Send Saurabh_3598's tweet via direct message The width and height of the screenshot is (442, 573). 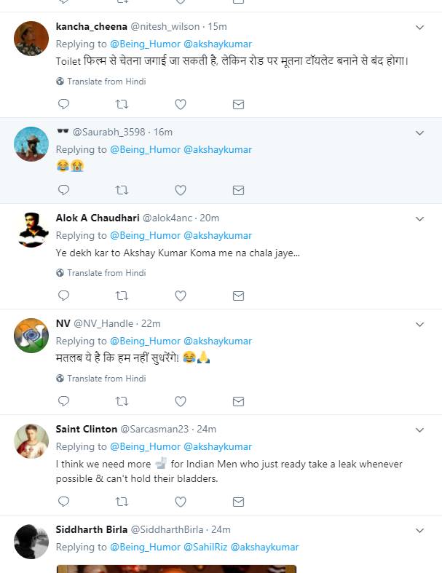(x=238, y=190)
